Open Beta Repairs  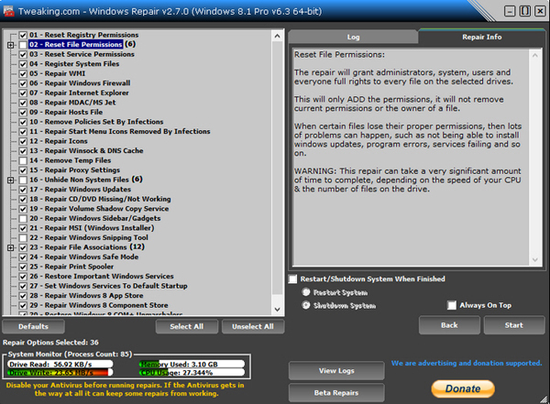point(336,393)
